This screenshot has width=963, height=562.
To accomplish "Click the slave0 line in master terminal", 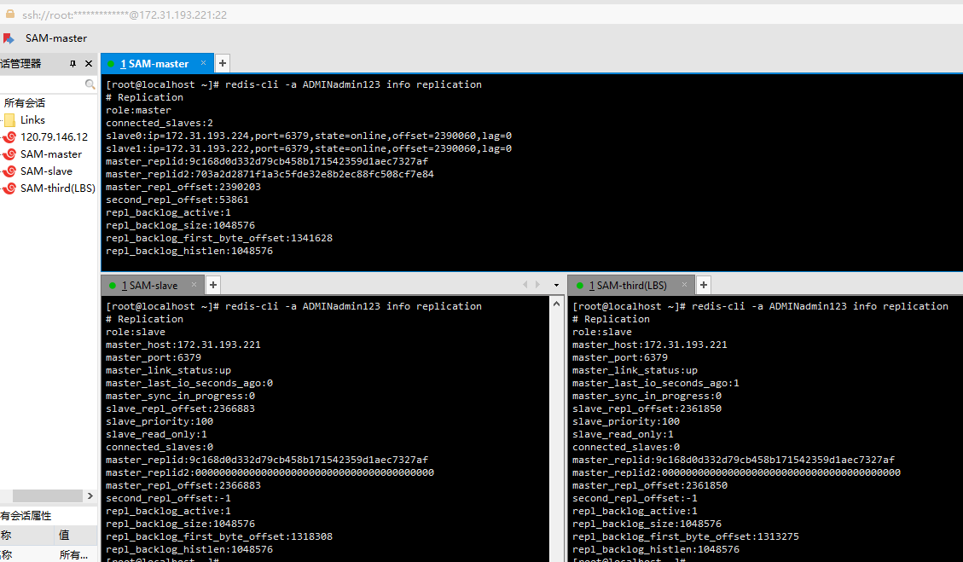I will click(308, 136).
